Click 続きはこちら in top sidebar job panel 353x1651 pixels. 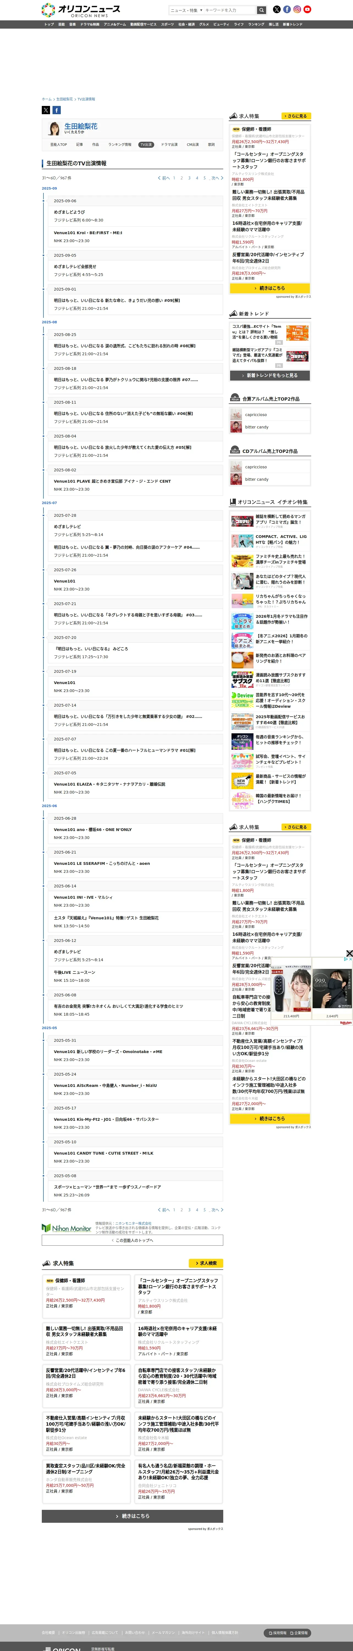[x=270, y=288]
